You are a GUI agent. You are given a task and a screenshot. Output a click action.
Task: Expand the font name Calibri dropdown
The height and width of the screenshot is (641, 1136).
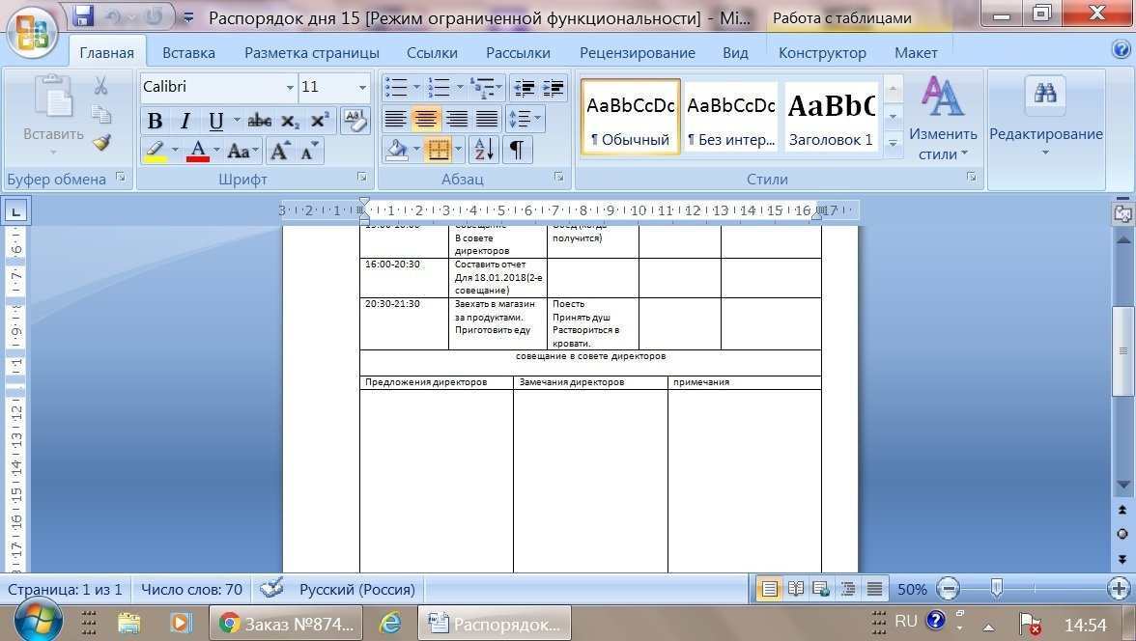tap(290, 88)
